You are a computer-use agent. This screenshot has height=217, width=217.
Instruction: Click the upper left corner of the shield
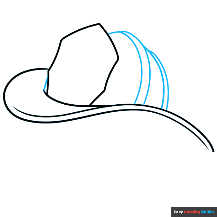tap(61, 40)
